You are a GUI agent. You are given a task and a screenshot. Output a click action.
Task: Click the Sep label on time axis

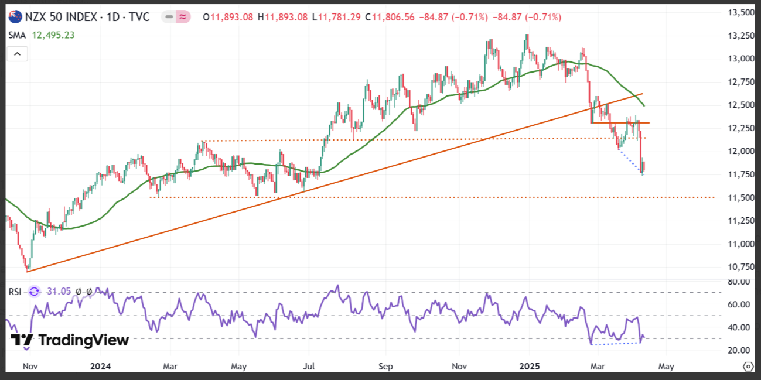pos(385,367)
